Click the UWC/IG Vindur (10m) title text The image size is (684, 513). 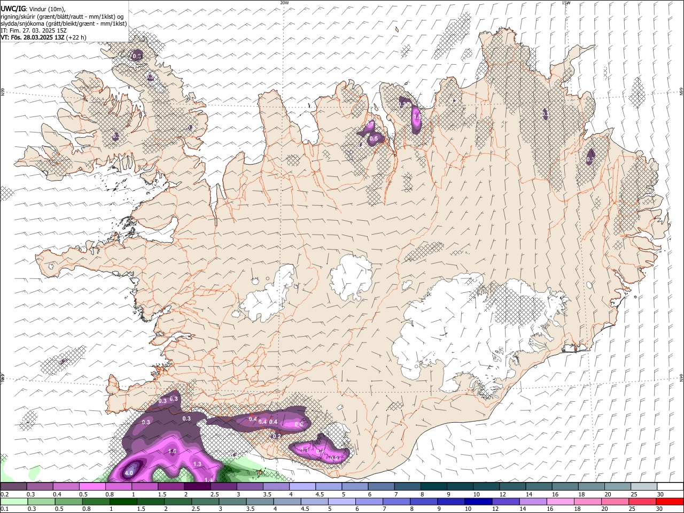point(33,9)
